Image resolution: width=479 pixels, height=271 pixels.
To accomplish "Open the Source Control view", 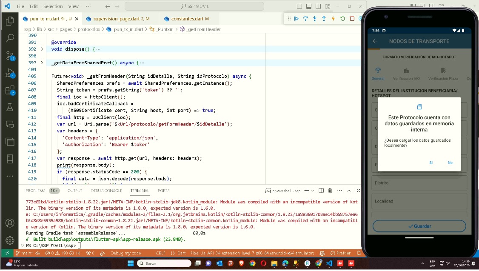I will coord(9,55).
